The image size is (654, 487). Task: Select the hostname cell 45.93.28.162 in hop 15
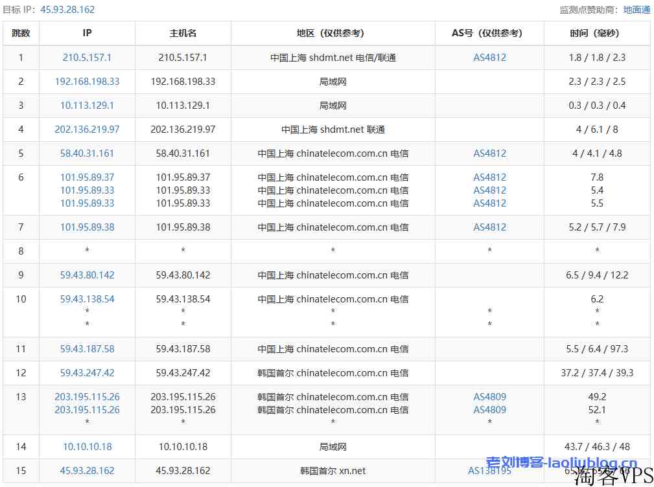pos(183,471)
